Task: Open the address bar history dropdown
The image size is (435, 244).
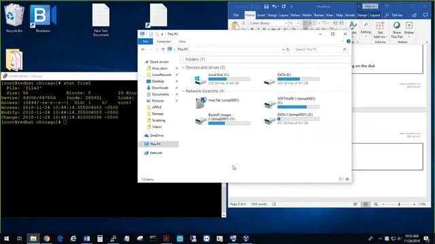Action: click(x=283, y=49)
